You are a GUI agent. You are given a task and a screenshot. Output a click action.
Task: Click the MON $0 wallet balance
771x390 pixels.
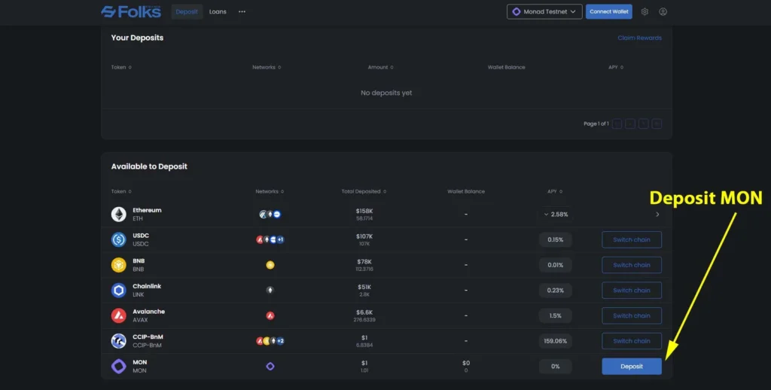[x=465, y=363]
